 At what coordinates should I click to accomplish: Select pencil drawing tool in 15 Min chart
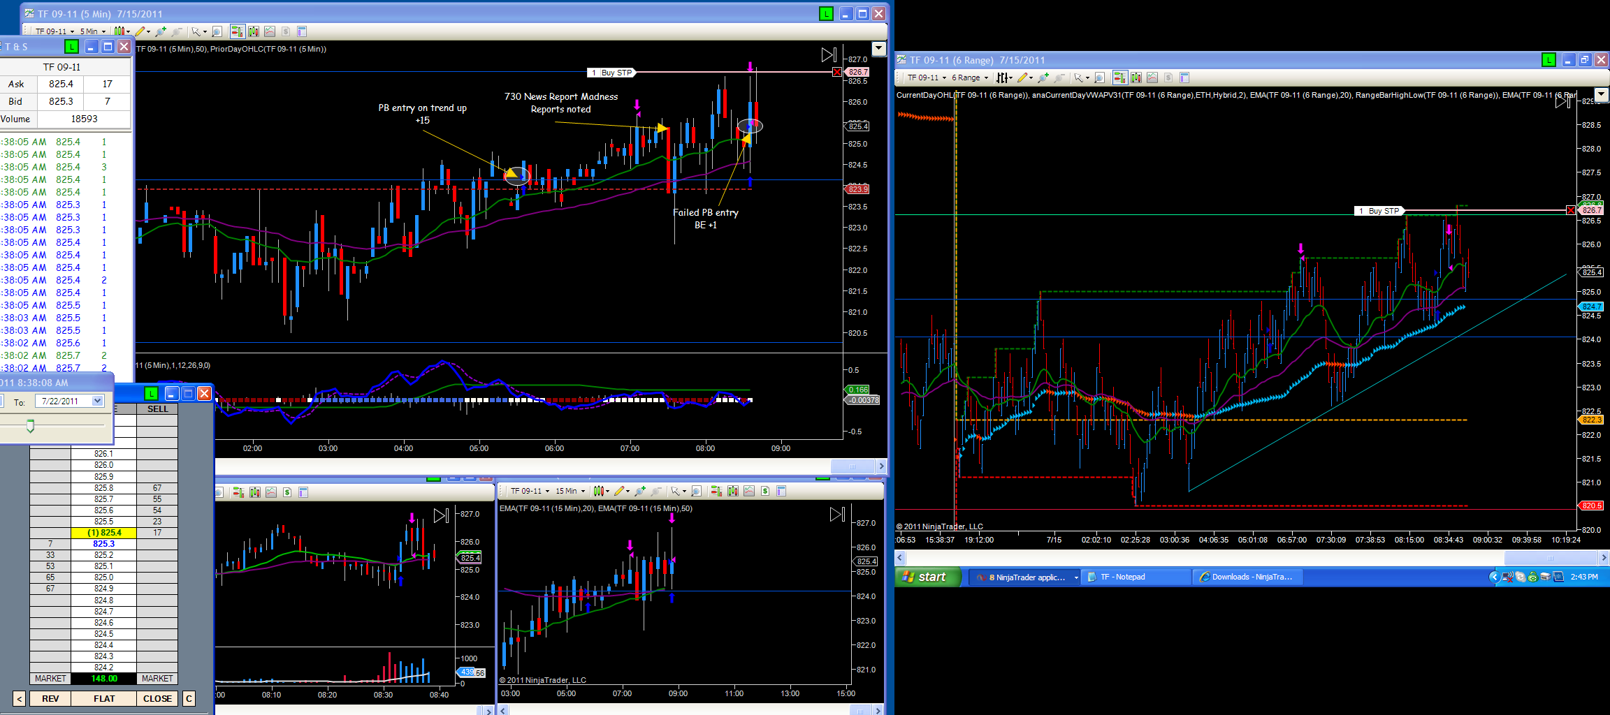621,491
